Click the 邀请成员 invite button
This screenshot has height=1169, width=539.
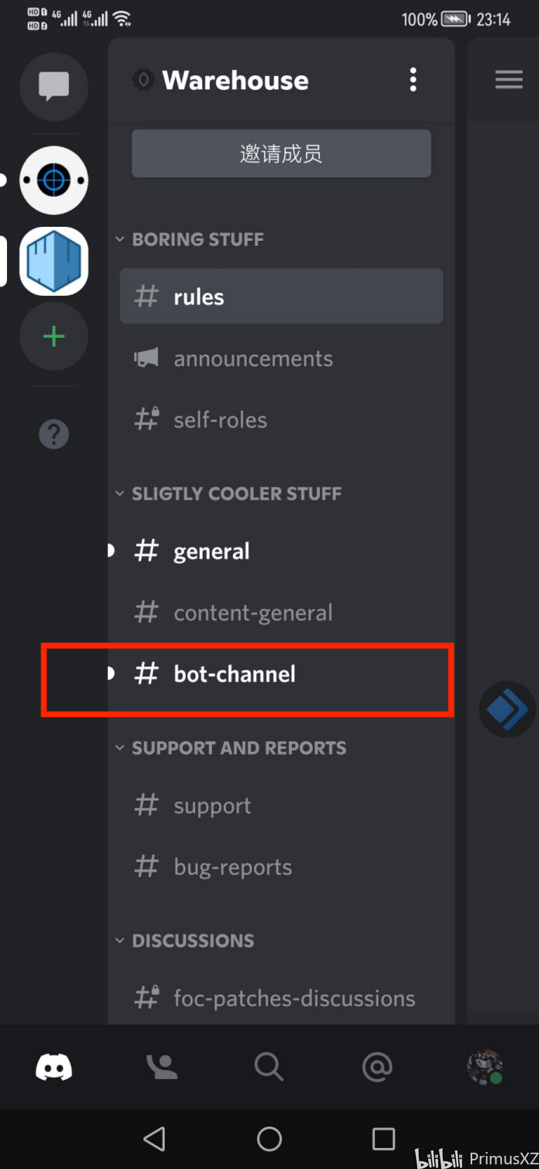[281, 154]
